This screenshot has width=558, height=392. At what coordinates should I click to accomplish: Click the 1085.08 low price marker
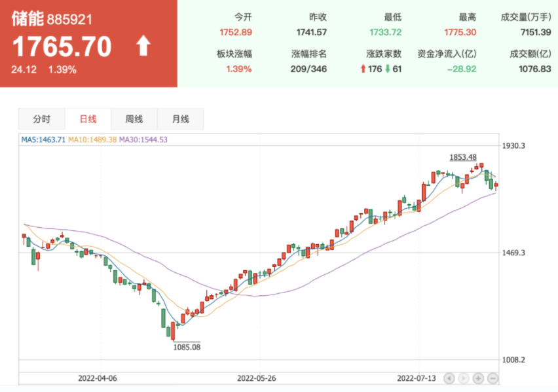pyautogui.click(x=187, y=347)
